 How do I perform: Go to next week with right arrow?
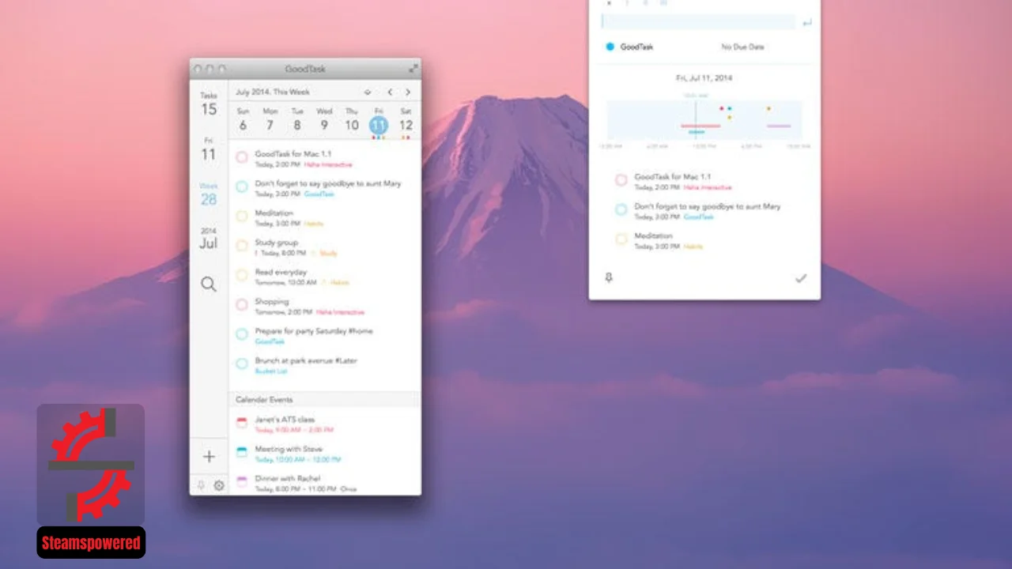click(x=408, y=92)
